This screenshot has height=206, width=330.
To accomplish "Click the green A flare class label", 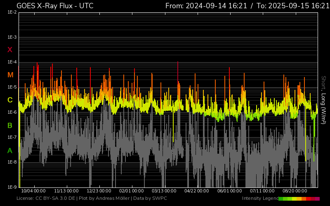I will tap(10, 151).
